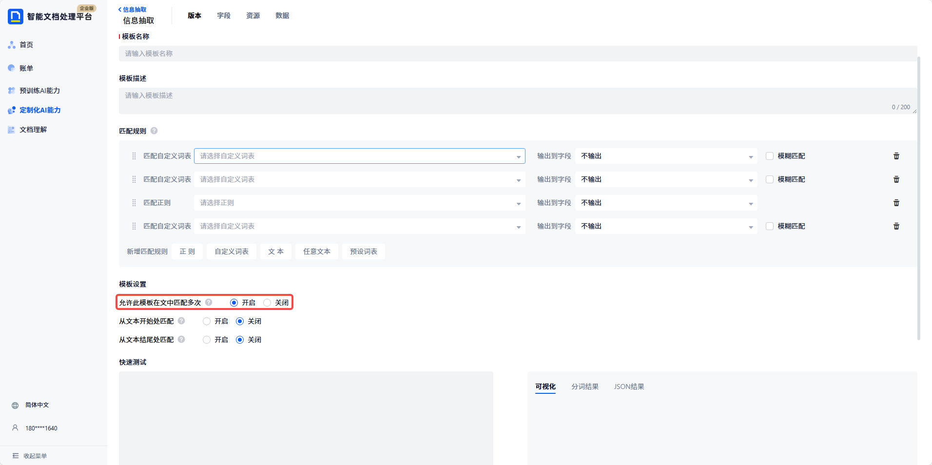Click the user account icon
The image size is (932, 465).
15,428
